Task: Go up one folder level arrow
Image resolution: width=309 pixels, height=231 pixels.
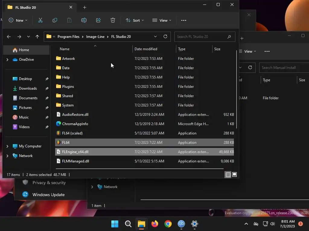Action: click(x=37, y=37)
